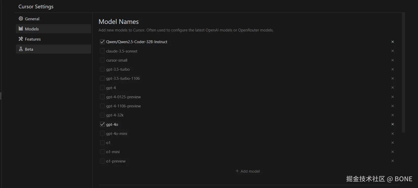Image resolution: width=418 pixels, height=188 pixels.
Task: Delete cursor-small using its X icon
Action: click(392, 60)
